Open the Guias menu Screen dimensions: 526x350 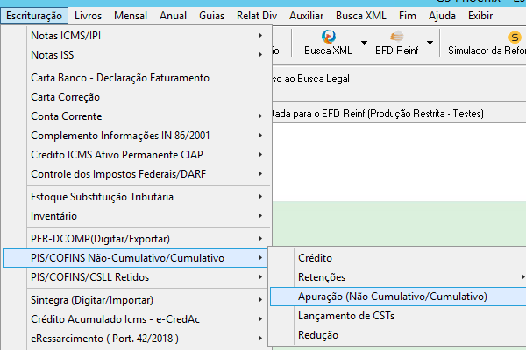211,16
